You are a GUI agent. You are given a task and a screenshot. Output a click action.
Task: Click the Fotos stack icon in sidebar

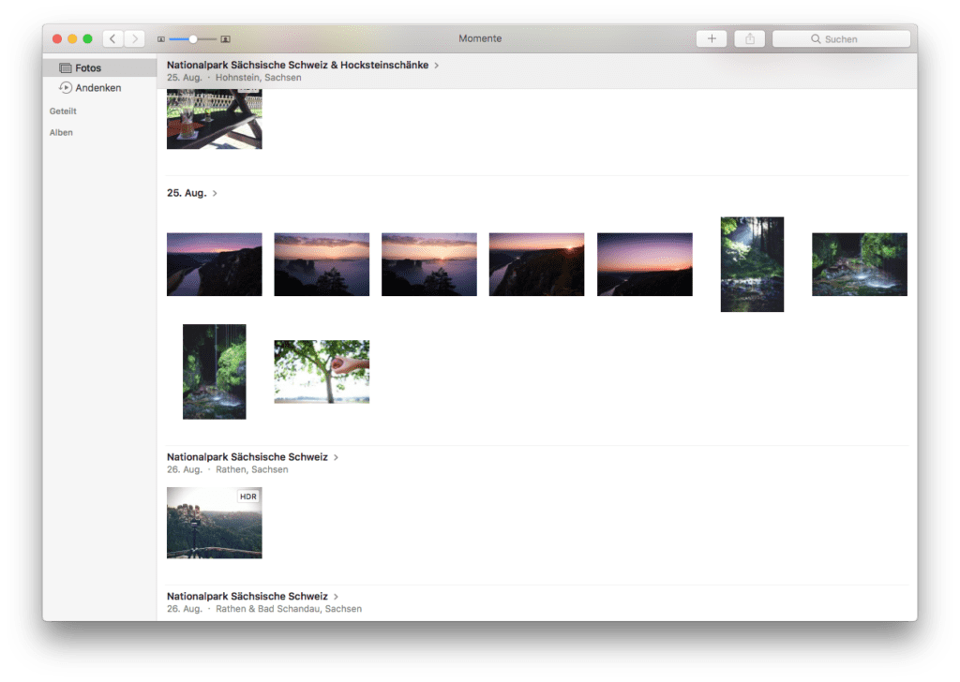[66, 67]
